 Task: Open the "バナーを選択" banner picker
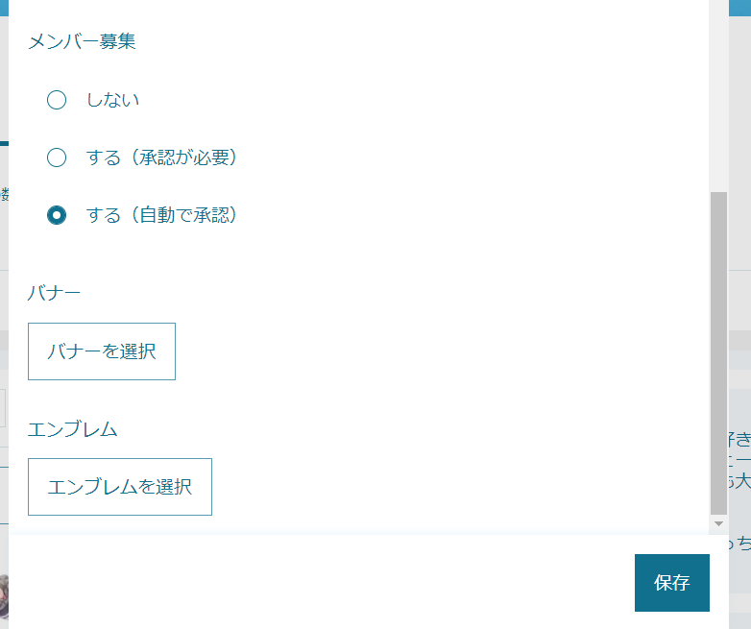click(102, 351)
